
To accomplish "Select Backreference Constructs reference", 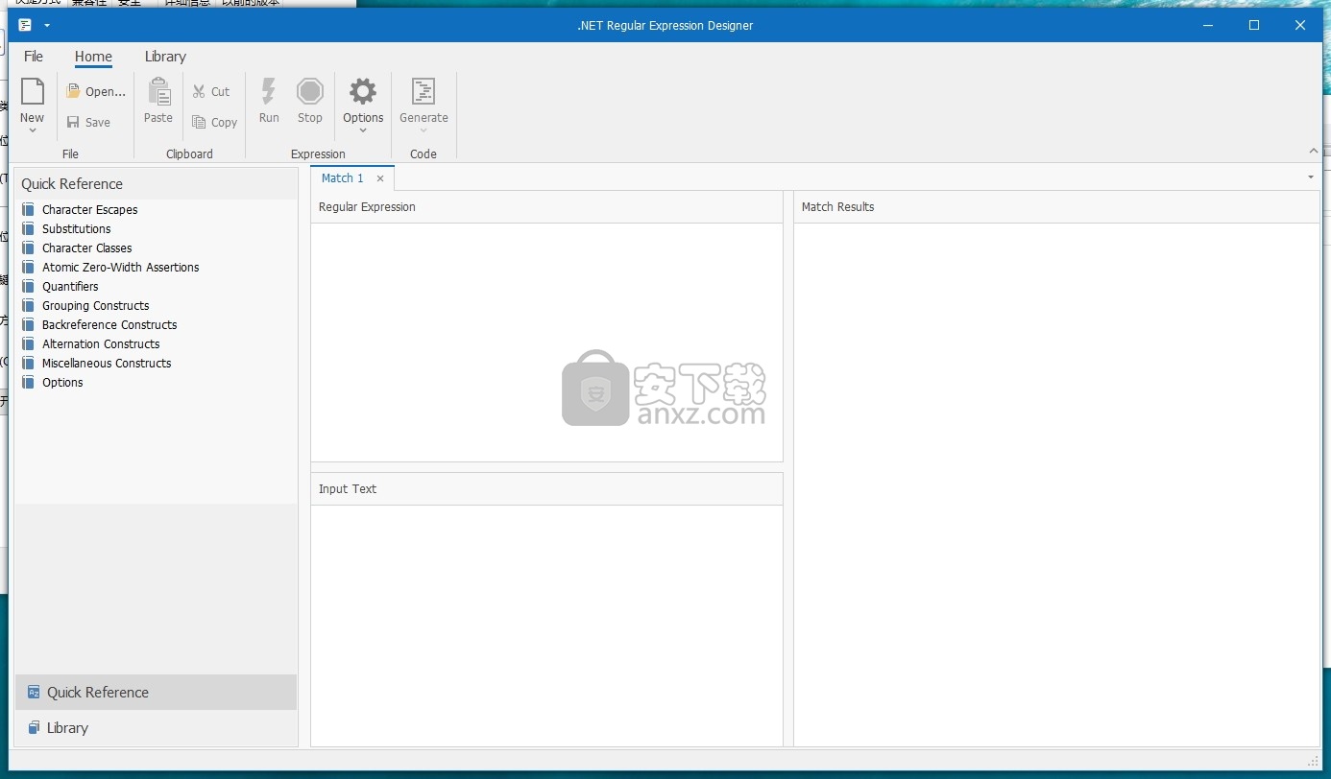I will click(x=109, y=324).
